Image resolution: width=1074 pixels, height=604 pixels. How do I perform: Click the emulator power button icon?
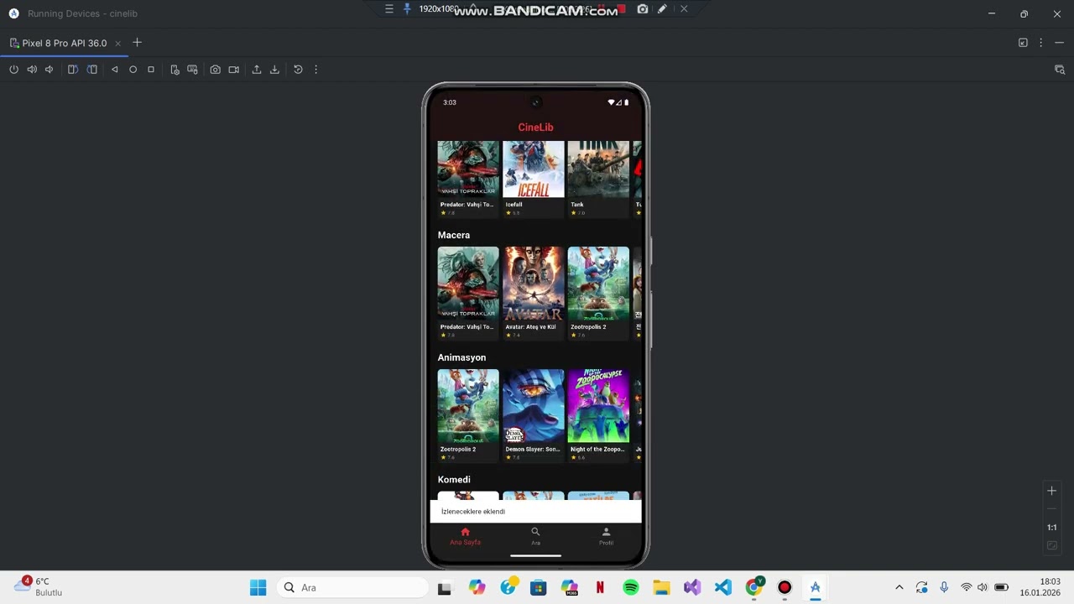click(13, 70)
